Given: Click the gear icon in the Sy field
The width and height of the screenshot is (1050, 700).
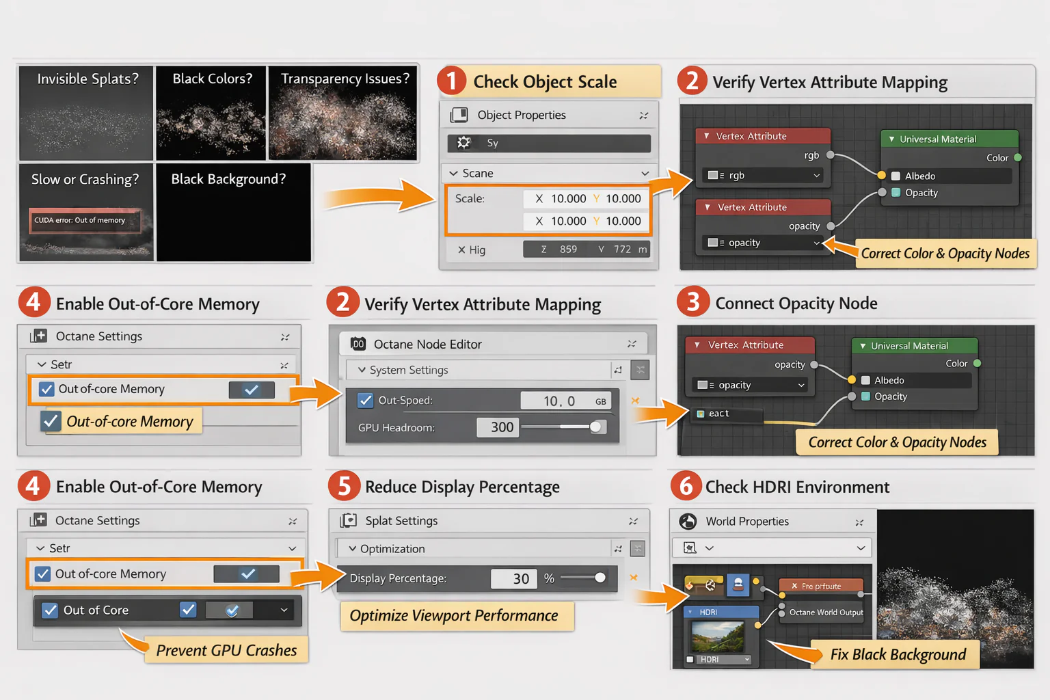Looking at the screenshot, I should tap(464, 142).
